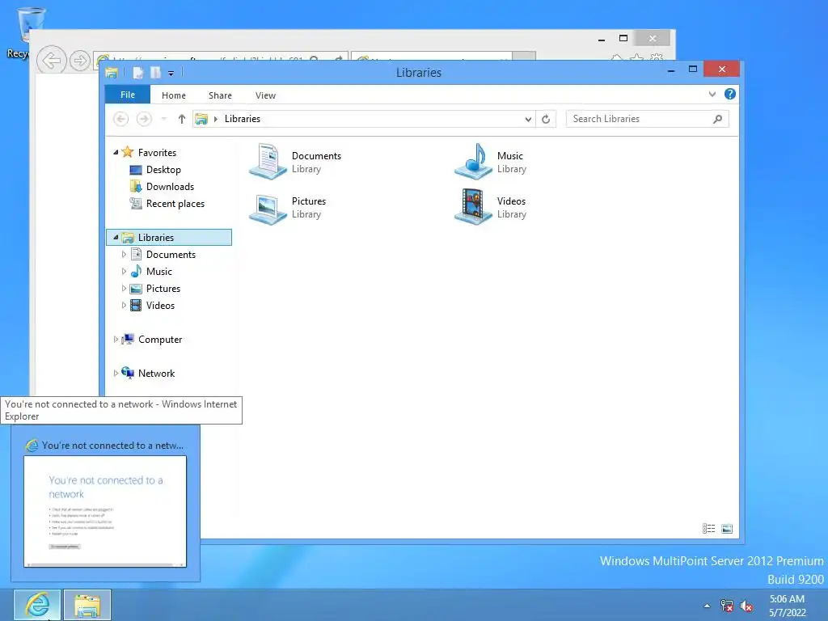Click the Explorer window system icon
This screenshot has width=828, height=621.
tap(112, 73)
